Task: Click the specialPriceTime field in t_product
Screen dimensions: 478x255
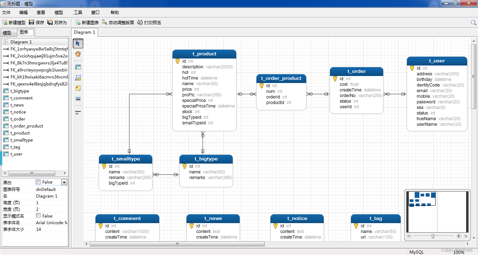Action: click(208, 106)
